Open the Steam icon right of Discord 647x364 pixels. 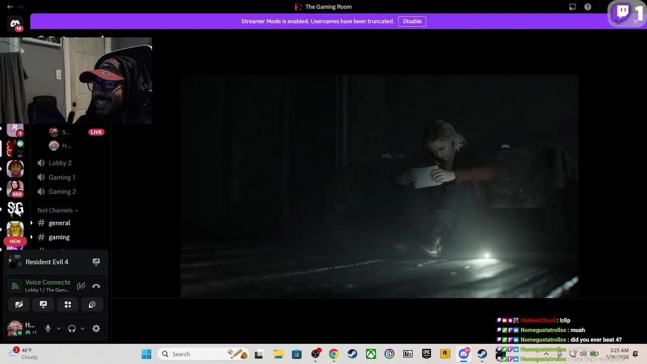482,354
